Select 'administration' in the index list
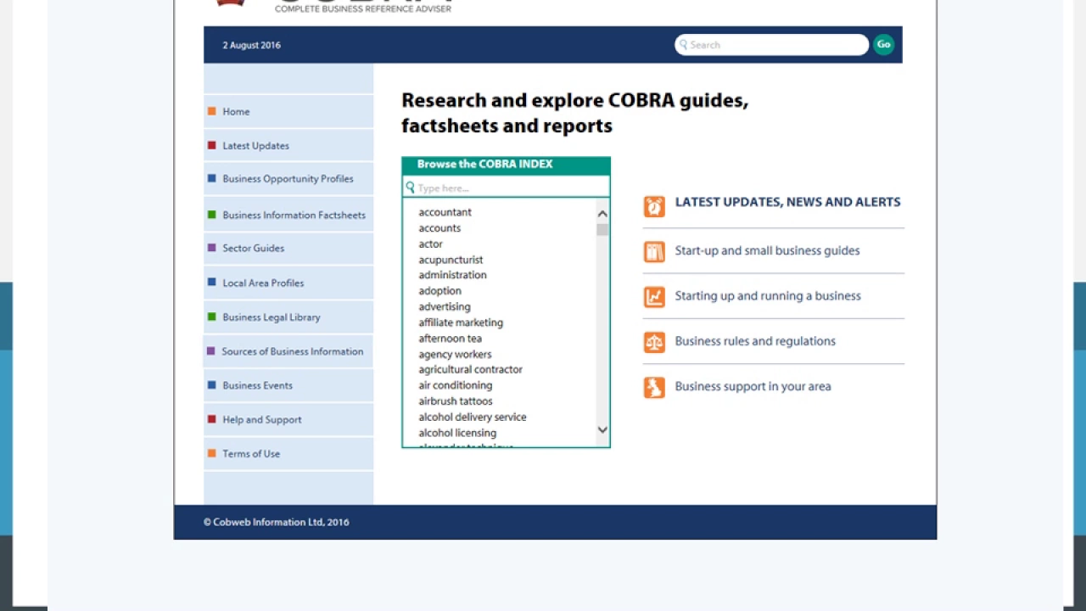1086x611 pixels. pyautogui.click(x=452, y=275)
